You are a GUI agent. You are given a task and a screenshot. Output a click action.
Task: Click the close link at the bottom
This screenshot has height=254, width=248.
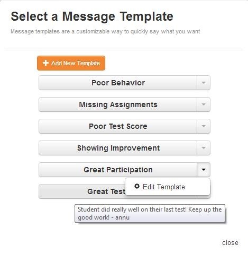(x=230, y=243)
